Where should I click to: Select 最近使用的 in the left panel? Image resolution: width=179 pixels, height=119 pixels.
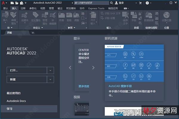(14, 93)
